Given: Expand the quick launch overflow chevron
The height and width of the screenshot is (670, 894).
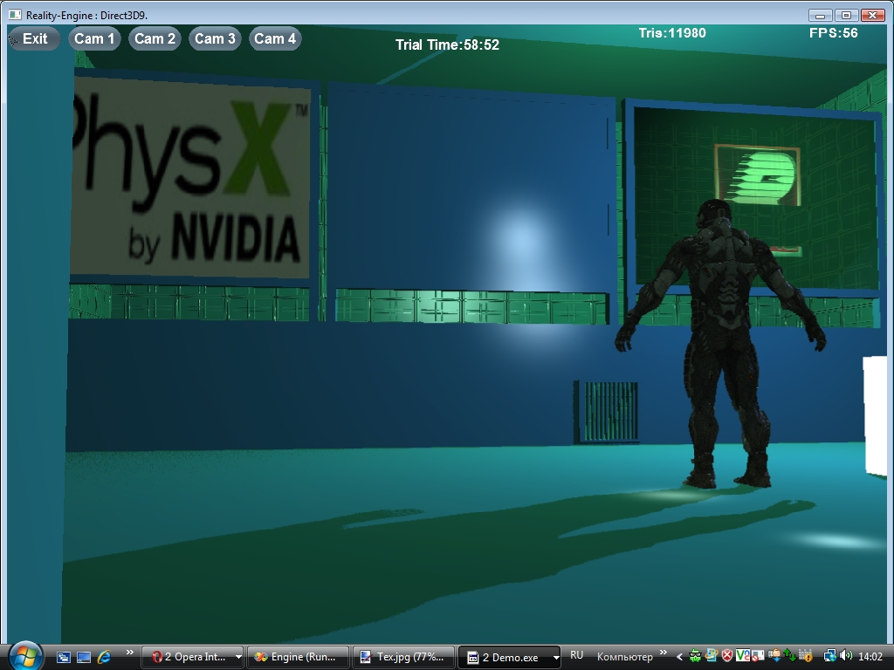Looking at the screenshot, I should click(130, 653).
